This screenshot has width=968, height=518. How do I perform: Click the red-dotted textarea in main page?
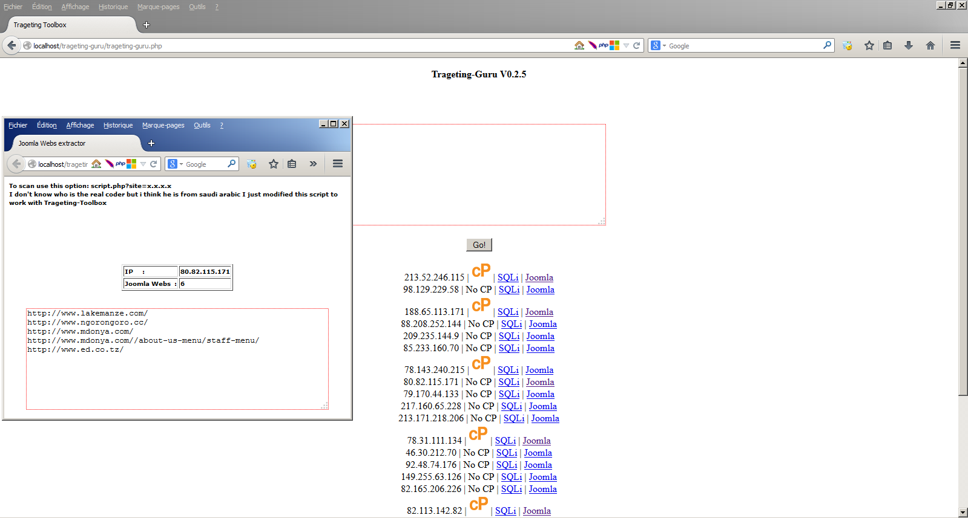479,175
